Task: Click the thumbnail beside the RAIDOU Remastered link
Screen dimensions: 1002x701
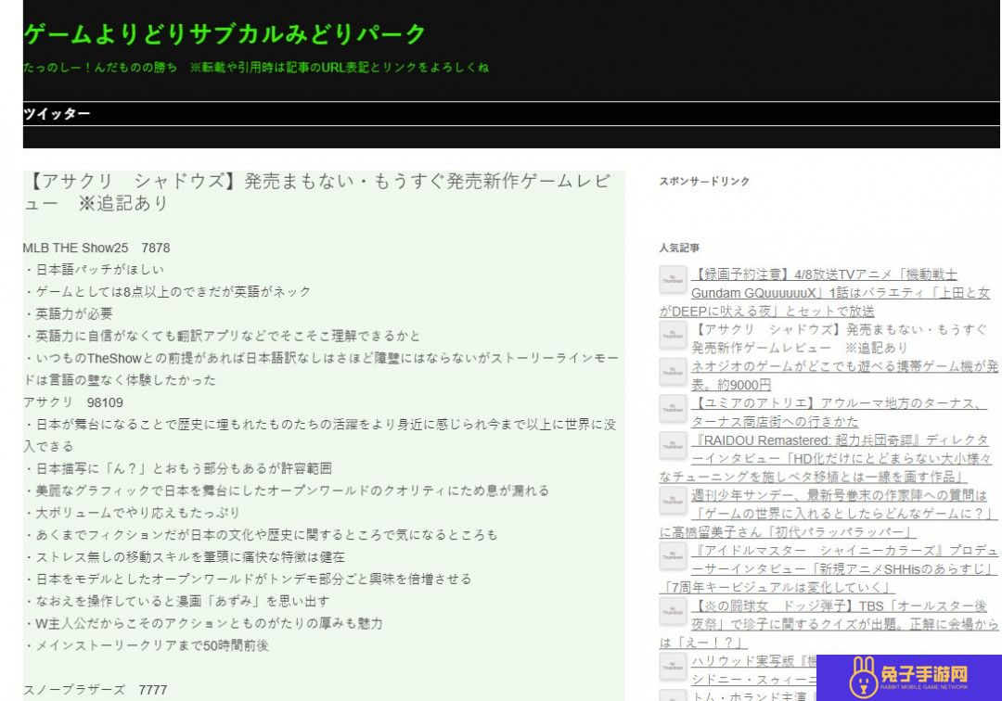Action: pyautogui.click(x=673, y=446)
